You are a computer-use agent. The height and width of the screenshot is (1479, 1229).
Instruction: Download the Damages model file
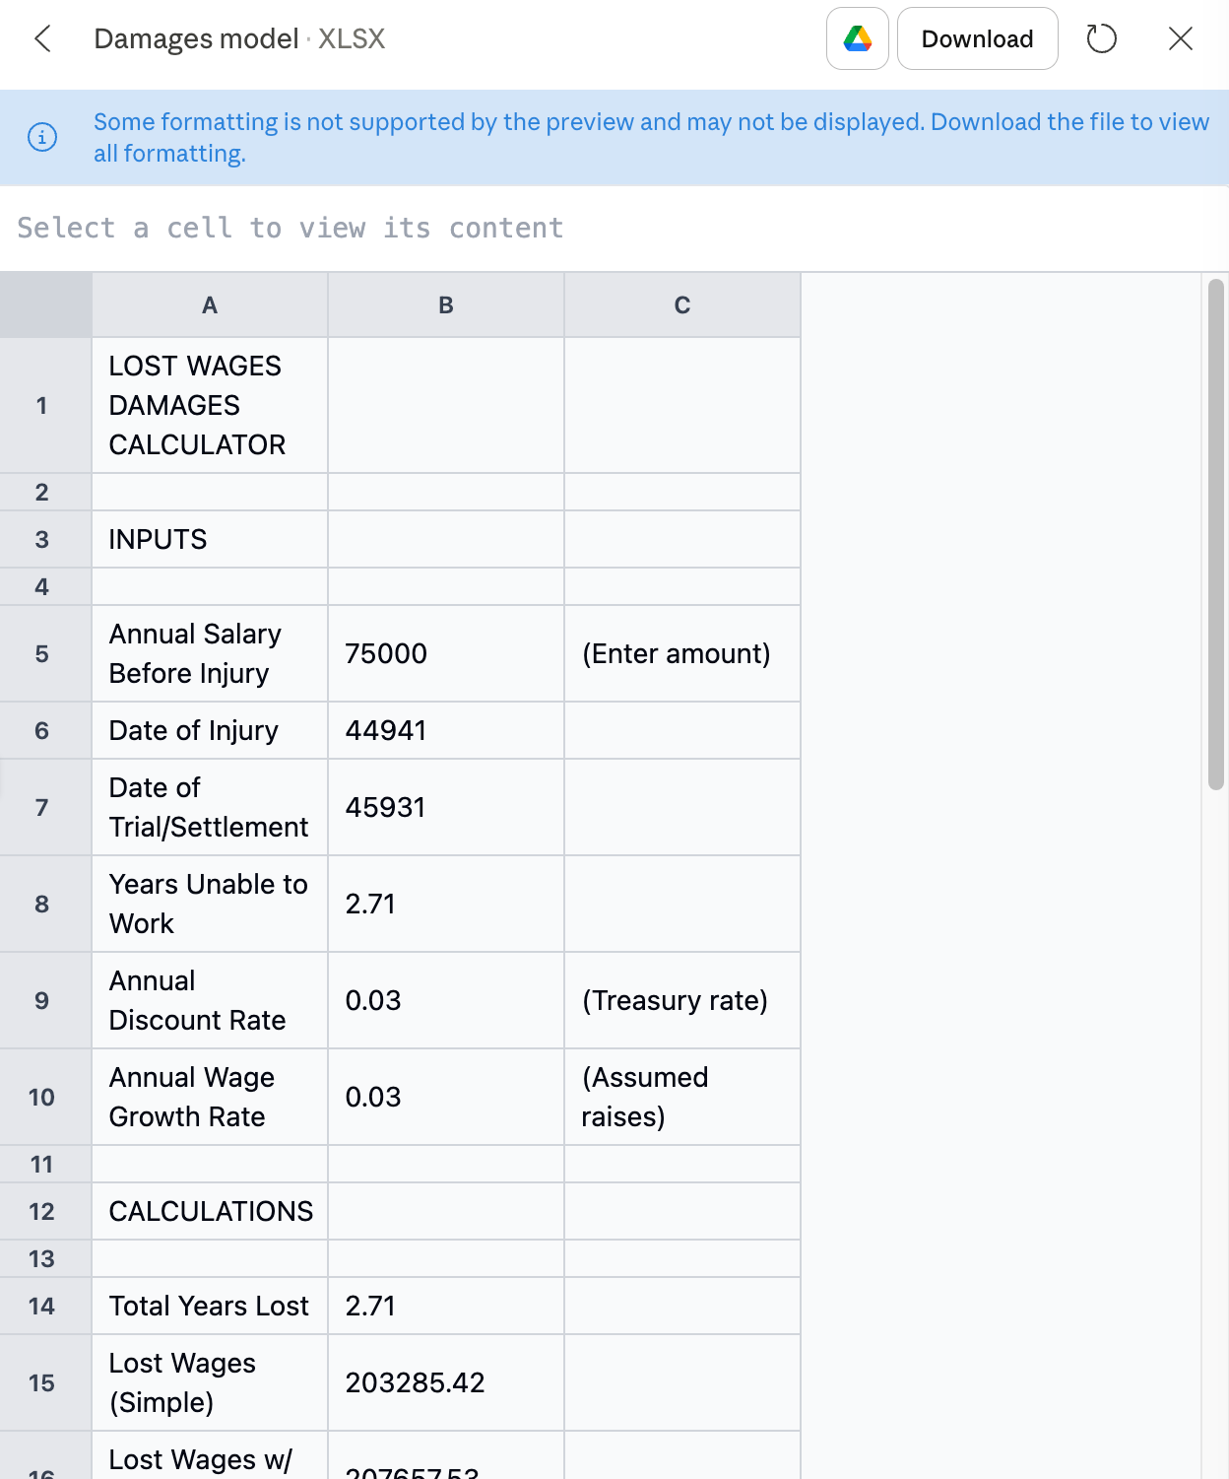click(x=977, y=39)
